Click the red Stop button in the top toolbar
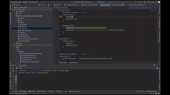The height and width of the screenshot is (95, 170). 141,2
